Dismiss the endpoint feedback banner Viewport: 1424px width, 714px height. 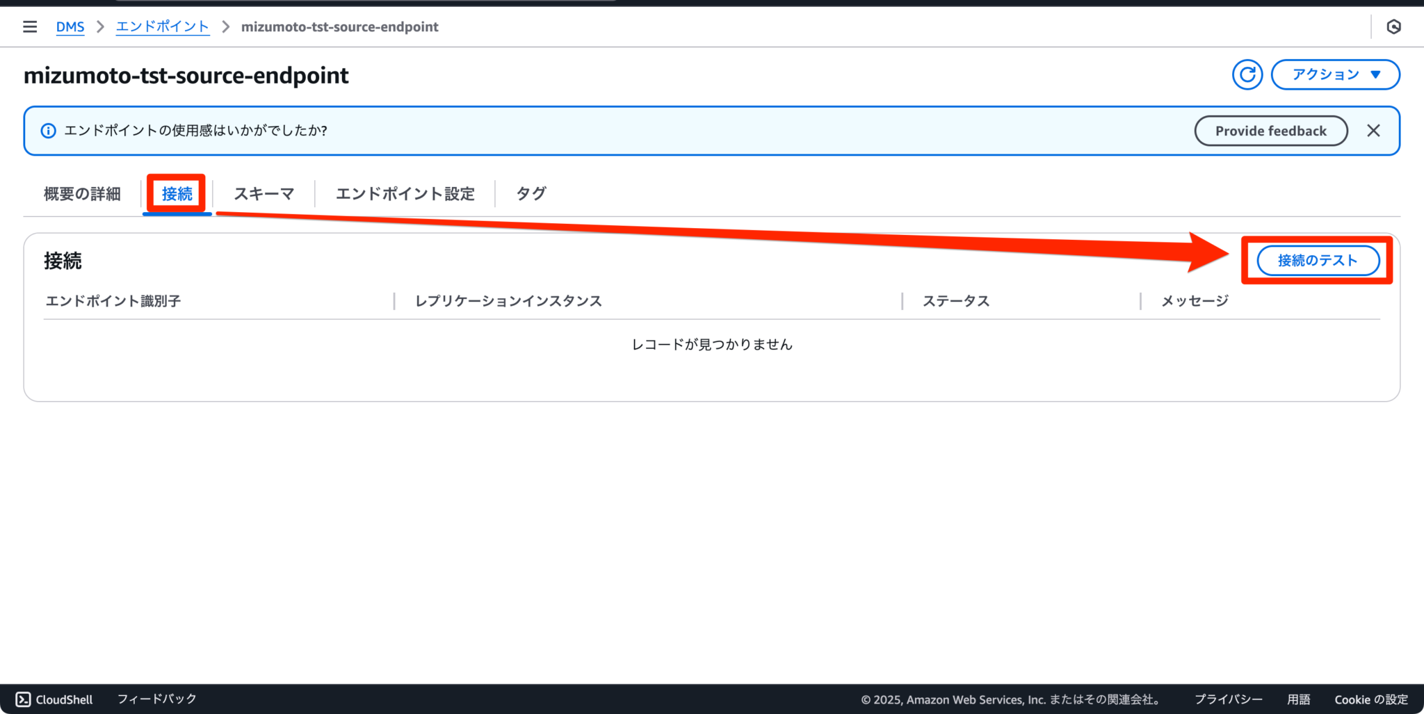coord(1374,131)
